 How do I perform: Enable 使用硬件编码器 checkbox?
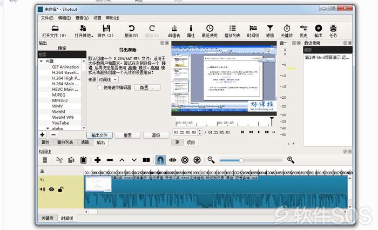pyautogui.click(x=99, y=87)
